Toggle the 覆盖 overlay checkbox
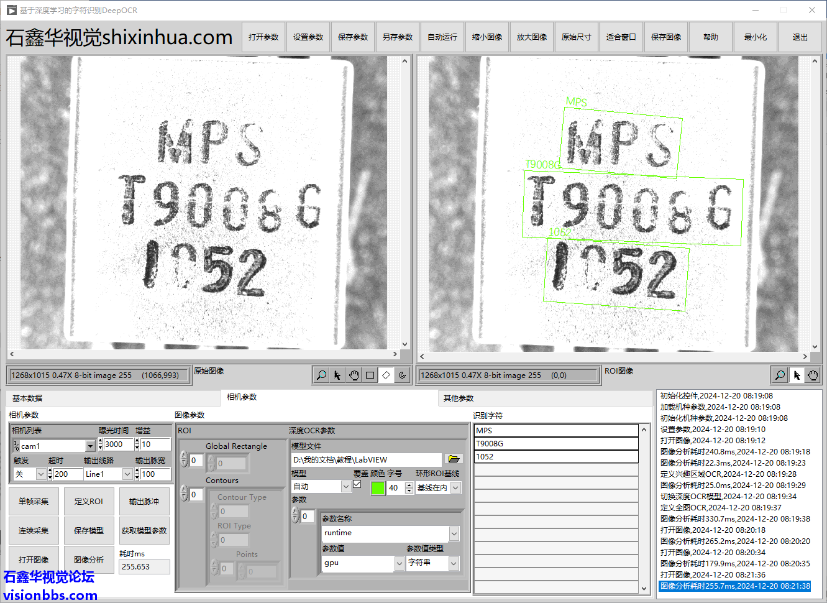 [357, 484]
